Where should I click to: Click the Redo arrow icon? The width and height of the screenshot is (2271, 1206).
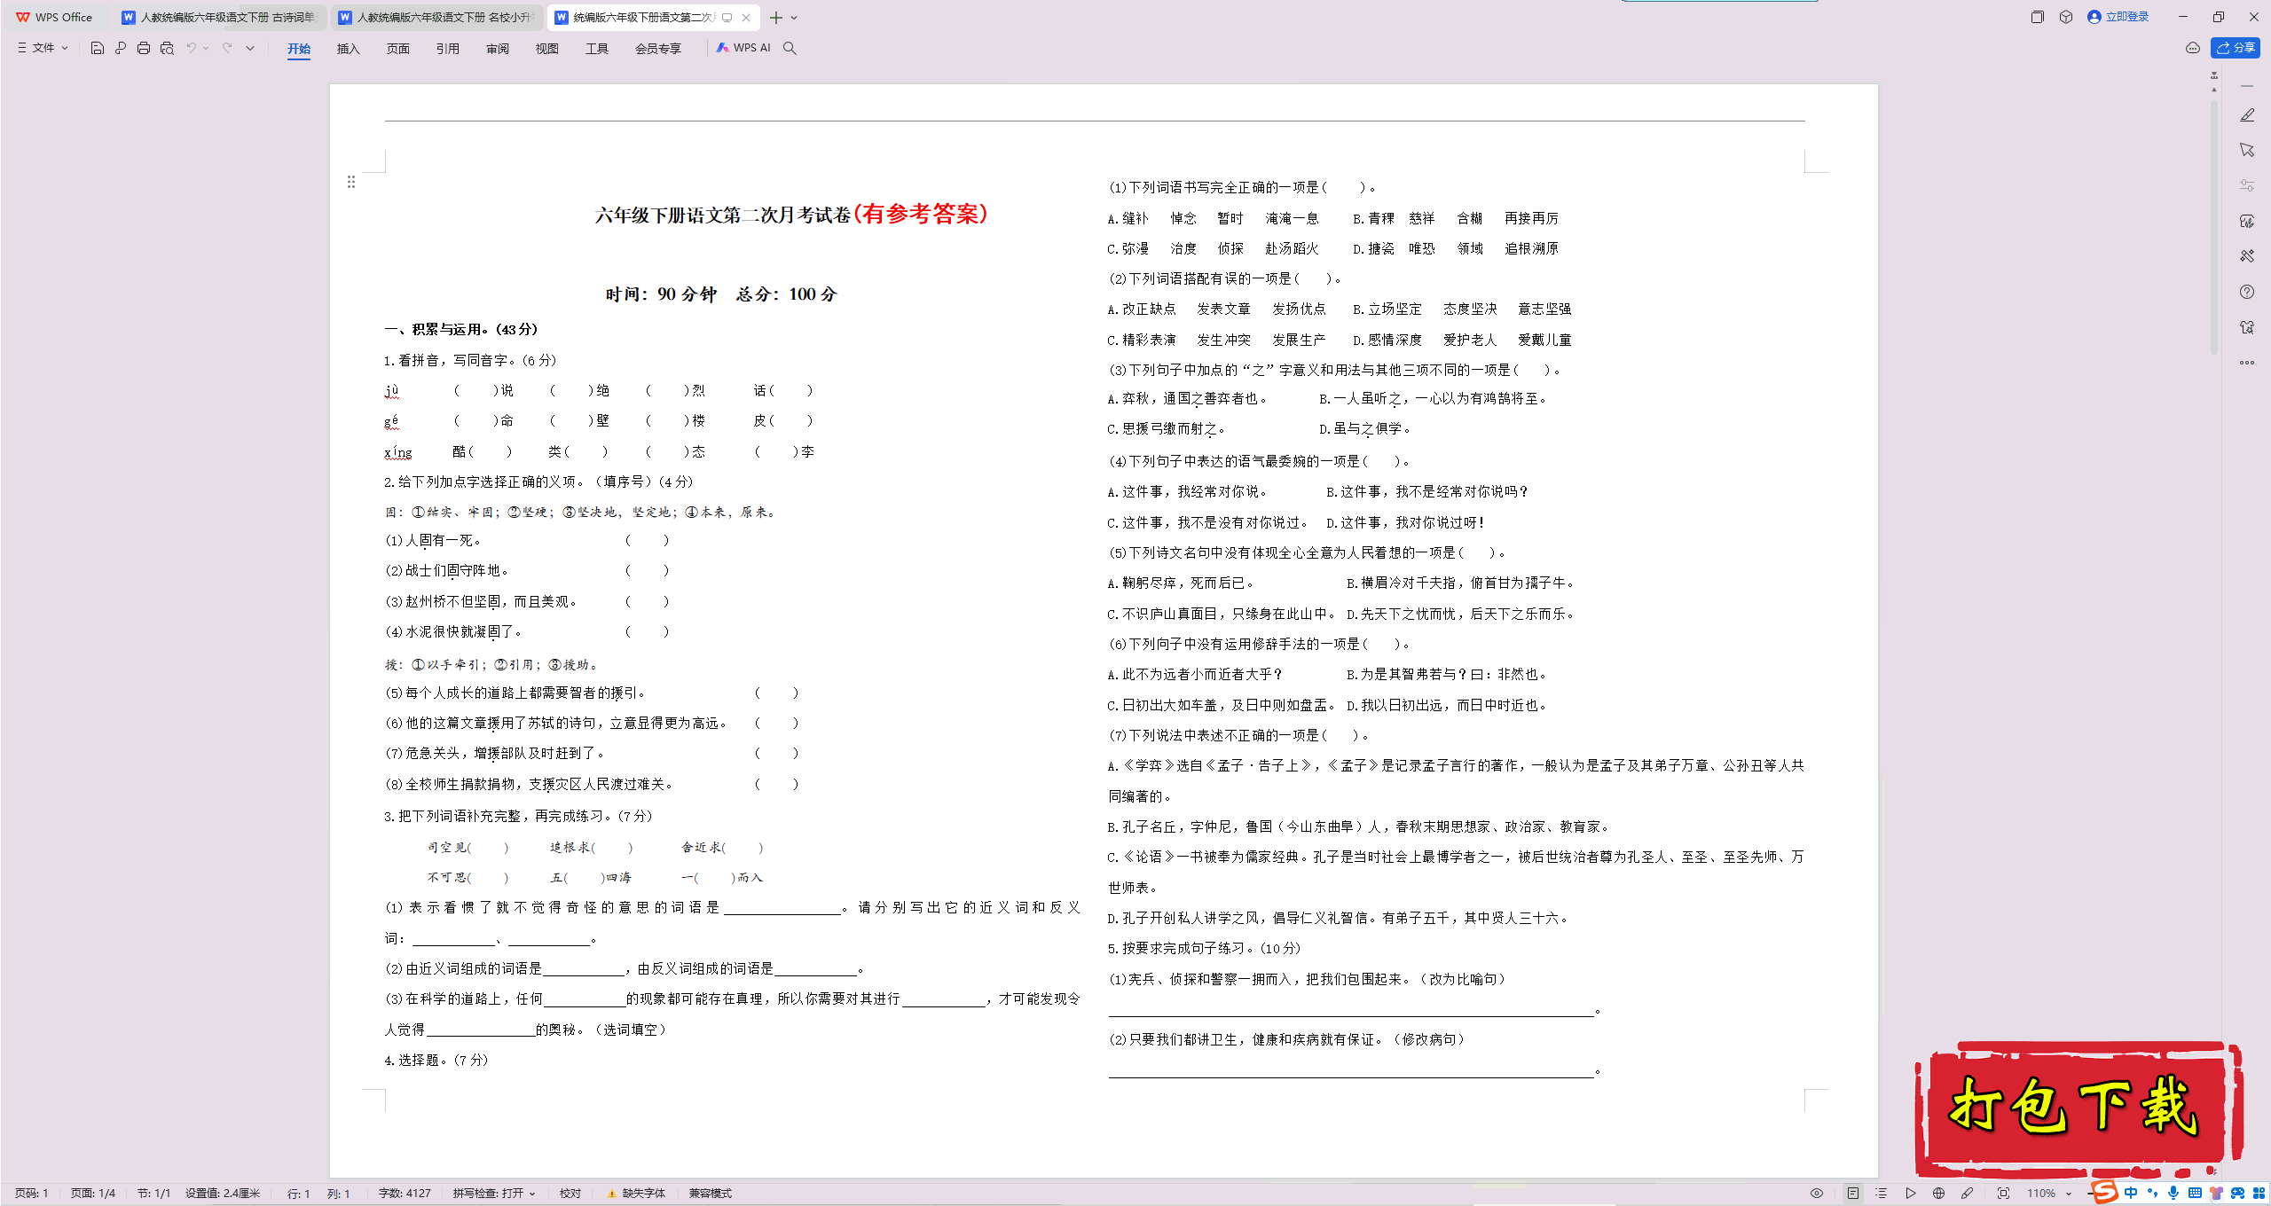(227, 48)
